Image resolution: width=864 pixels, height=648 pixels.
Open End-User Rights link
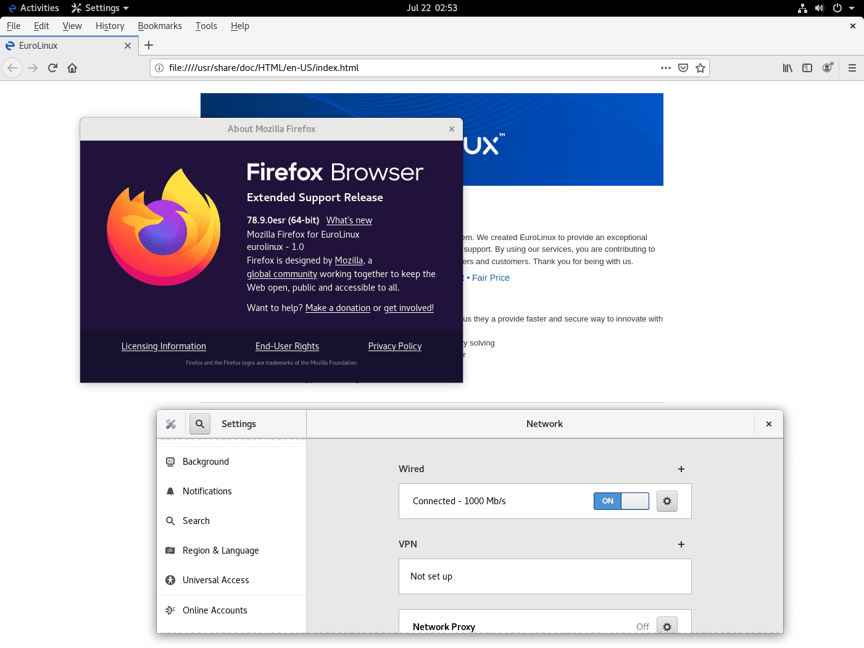(287, 346)
